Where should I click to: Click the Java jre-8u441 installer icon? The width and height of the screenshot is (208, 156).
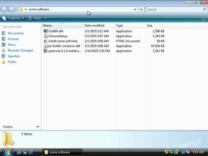click(x=46, y=46)
